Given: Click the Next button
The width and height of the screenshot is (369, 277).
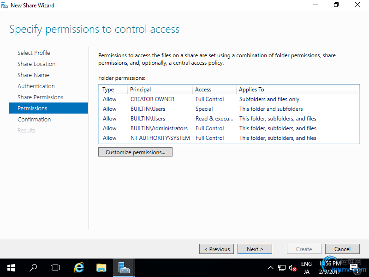Looking at the screenshot, I should (x=255, y=249).
